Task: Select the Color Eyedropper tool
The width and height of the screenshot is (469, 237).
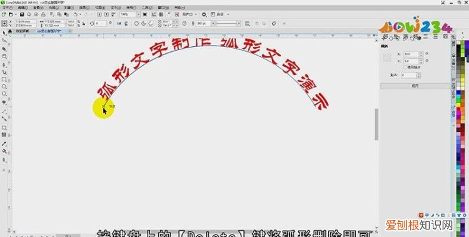Action: click(4, 144)
